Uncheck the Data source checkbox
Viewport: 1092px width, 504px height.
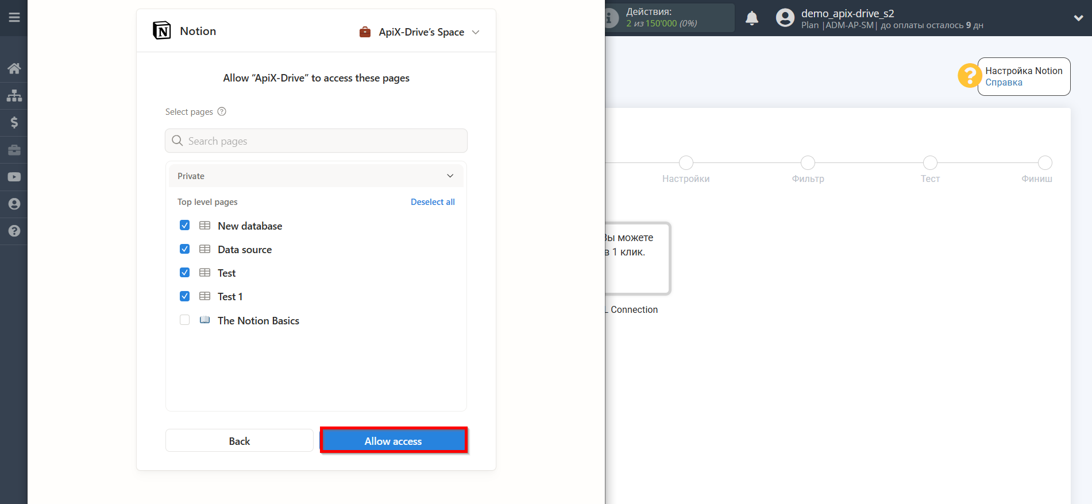point(184,249)
